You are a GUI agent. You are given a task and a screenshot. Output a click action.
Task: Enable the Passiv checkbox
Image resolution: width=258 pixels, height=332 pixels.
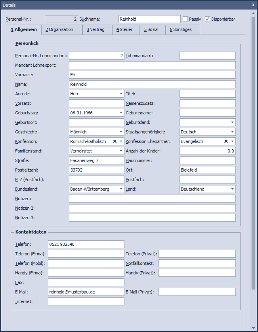(185, 19)
